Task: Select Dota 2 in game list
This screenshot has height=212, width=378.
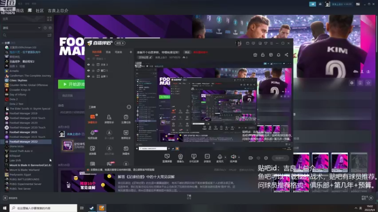Action: 14,99
